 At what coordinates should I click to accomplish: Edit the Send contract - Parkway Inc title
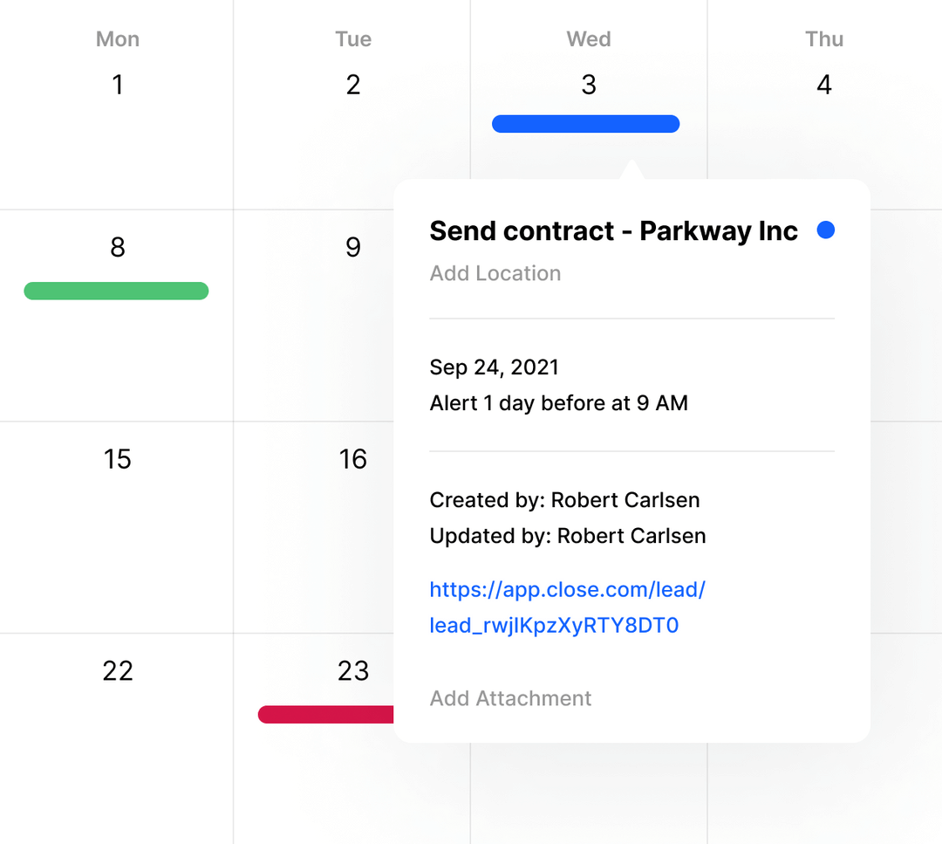[x=613, y=230]
